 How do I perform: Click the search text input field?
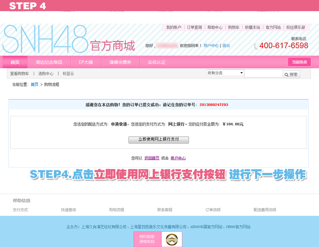(x=263, y=74)
